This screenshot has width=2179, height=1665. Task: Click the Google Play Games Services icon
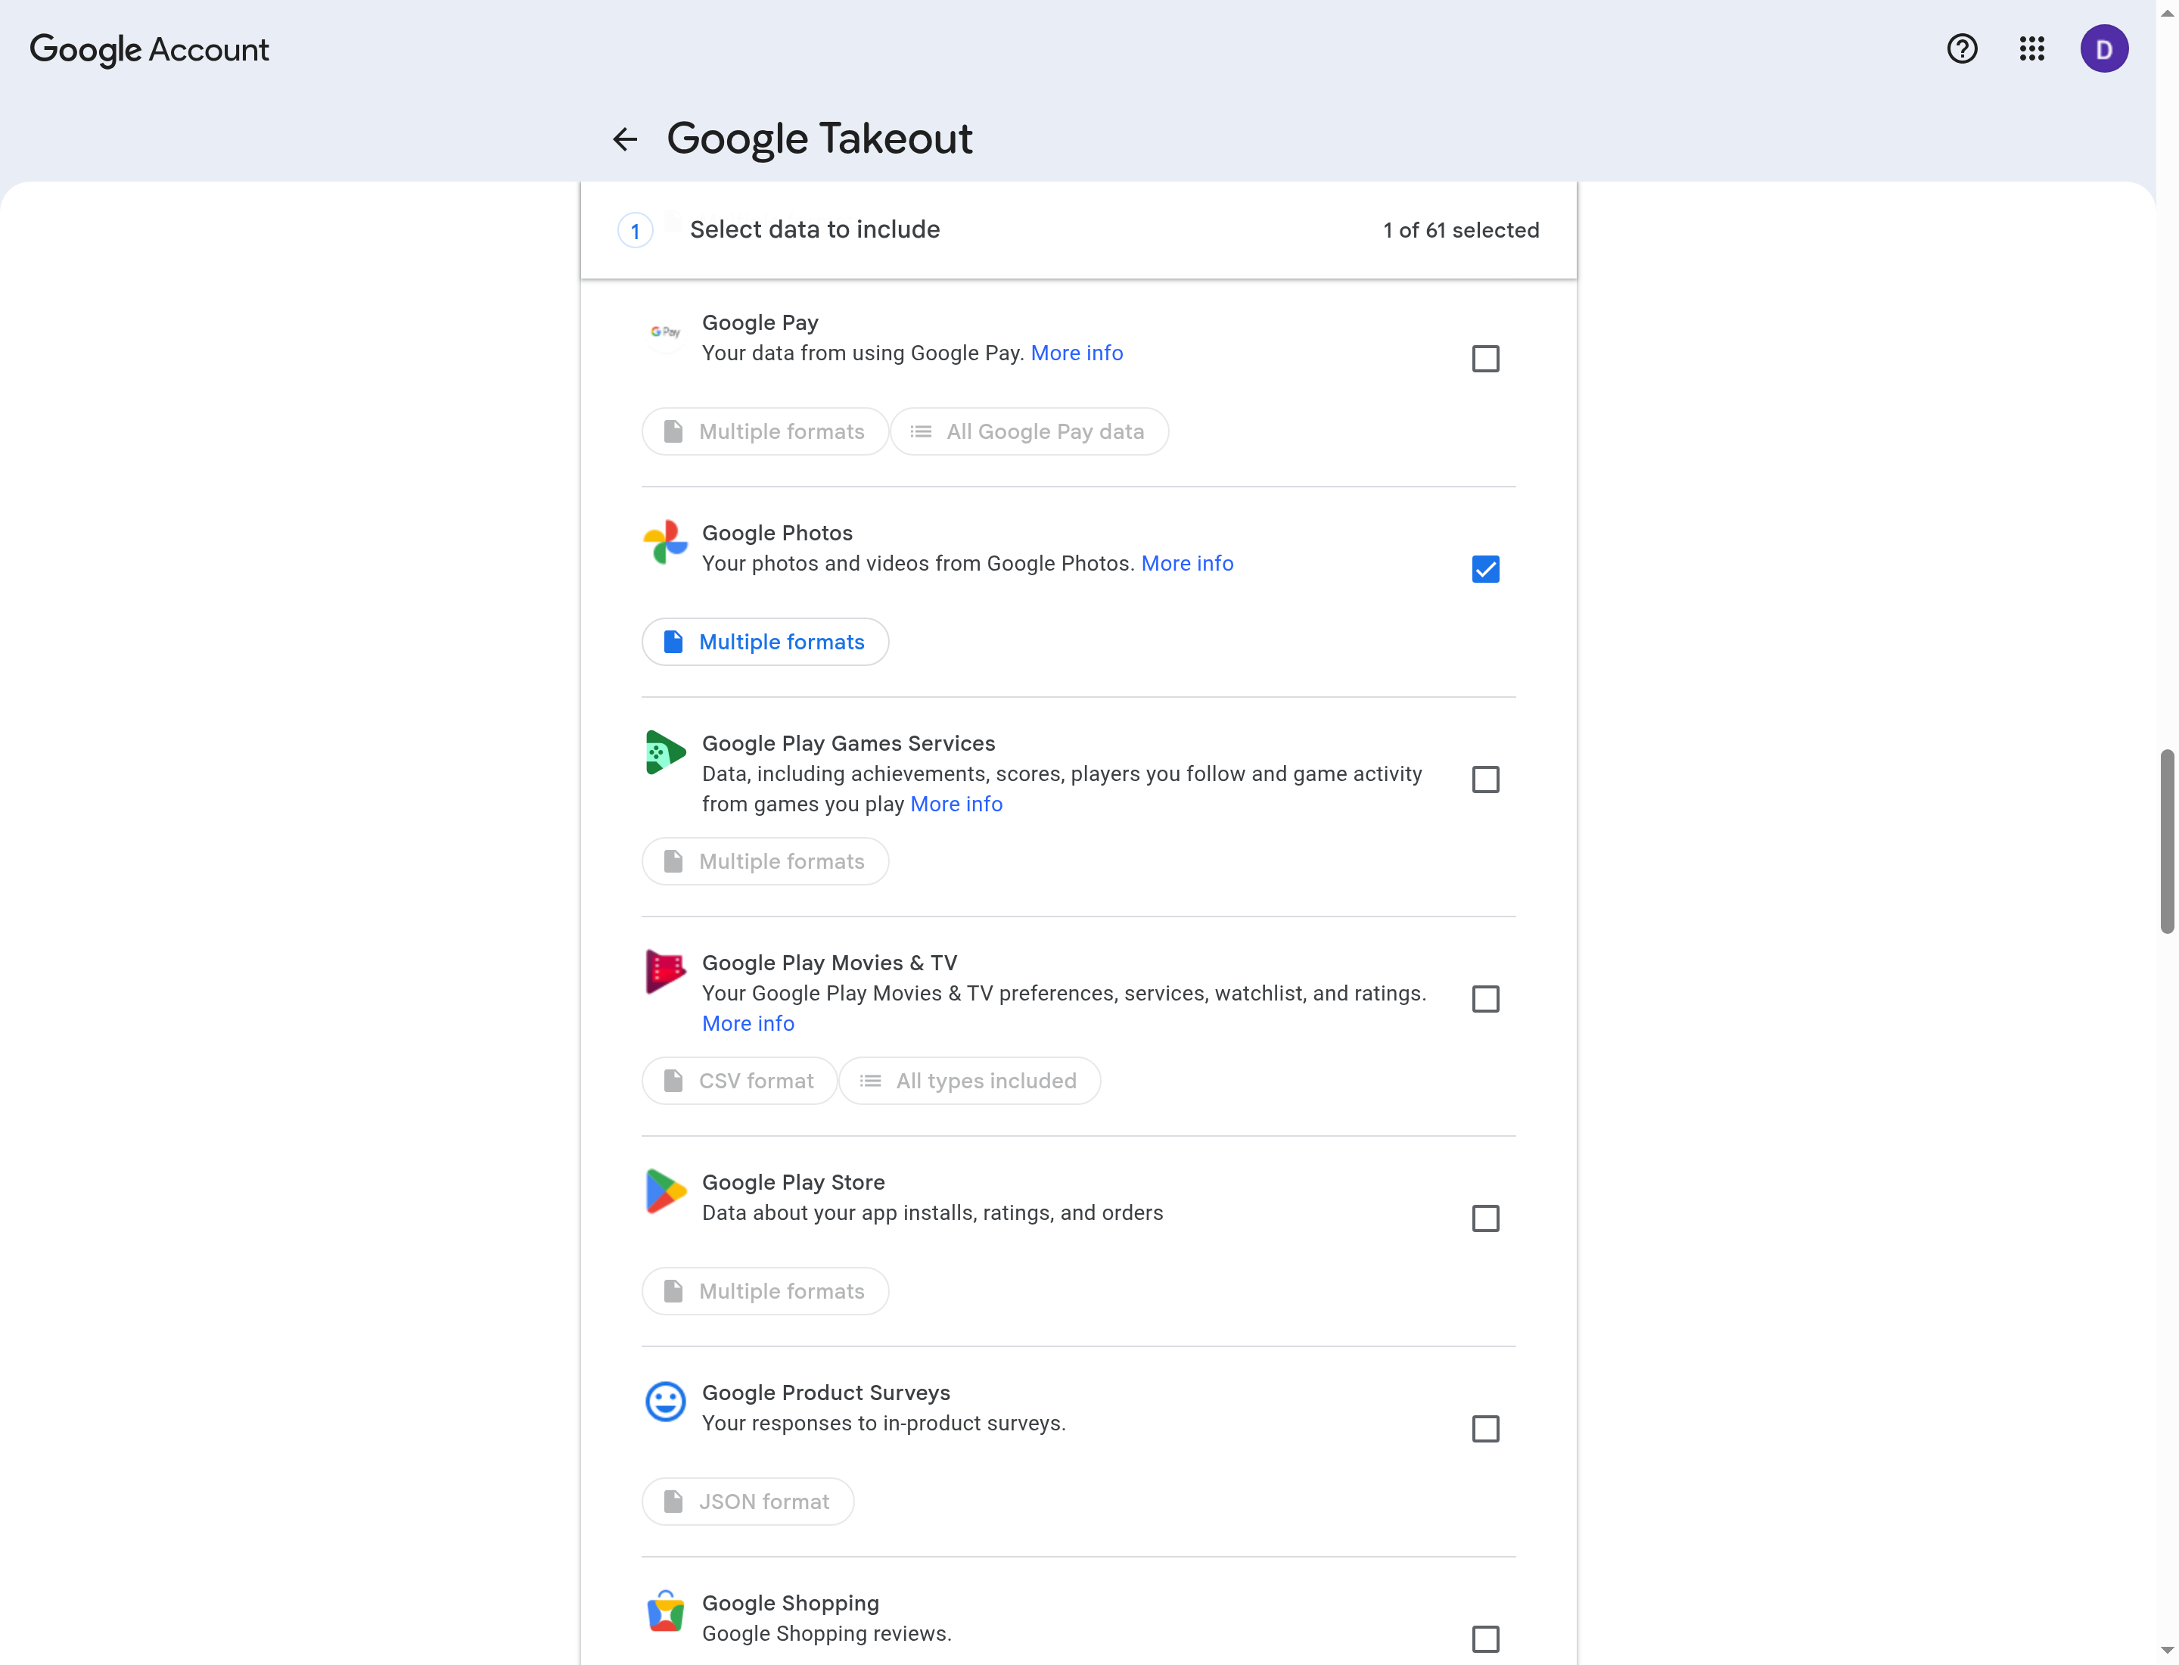pos(665,752)
